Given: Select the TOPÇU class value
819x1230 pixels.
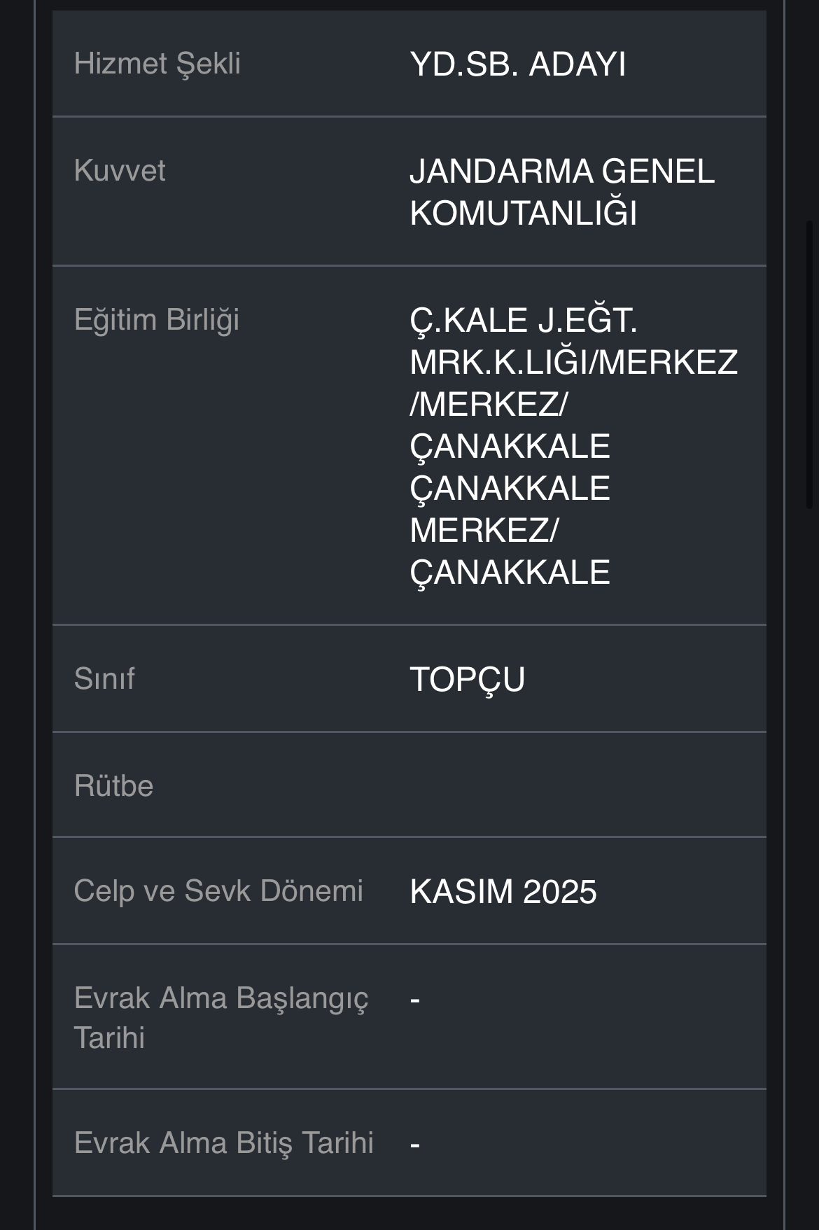Looking at the screenshot, I should (467, 679).
